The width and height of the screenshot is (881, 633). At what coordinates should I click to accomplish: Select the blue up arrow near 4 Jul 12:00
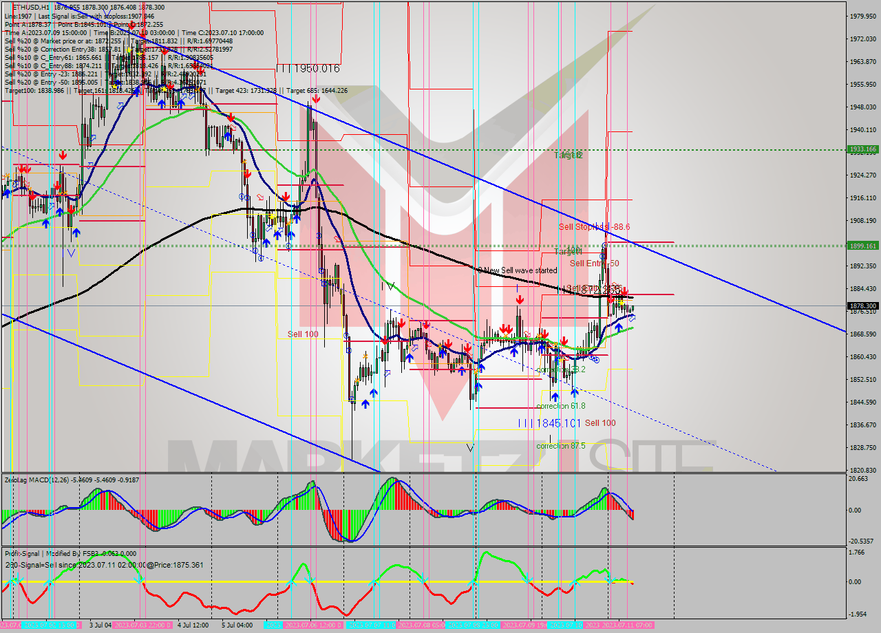point(181,103)
